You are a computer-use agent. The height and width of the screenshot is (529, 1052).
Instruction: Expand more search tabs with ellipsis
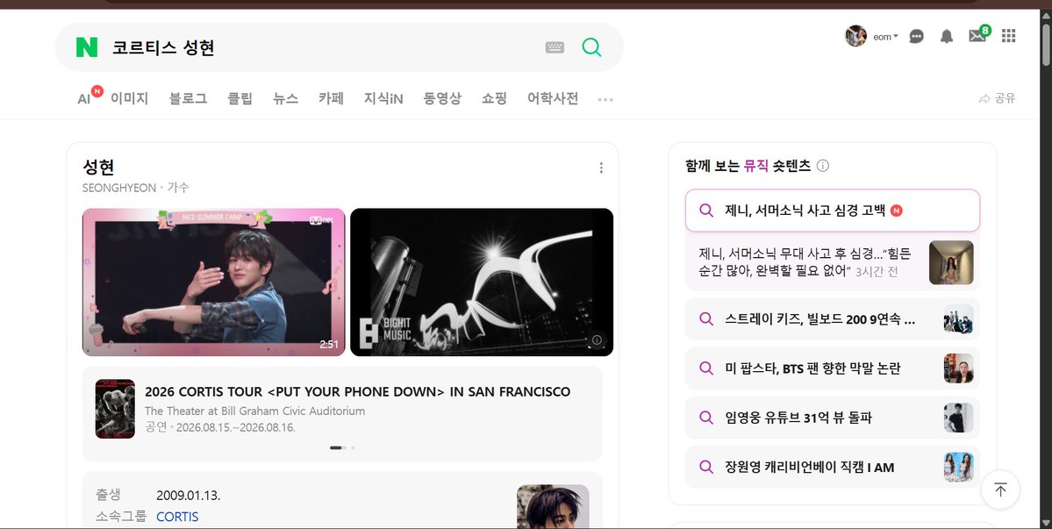pyautogui.click(x=605, y=100)
